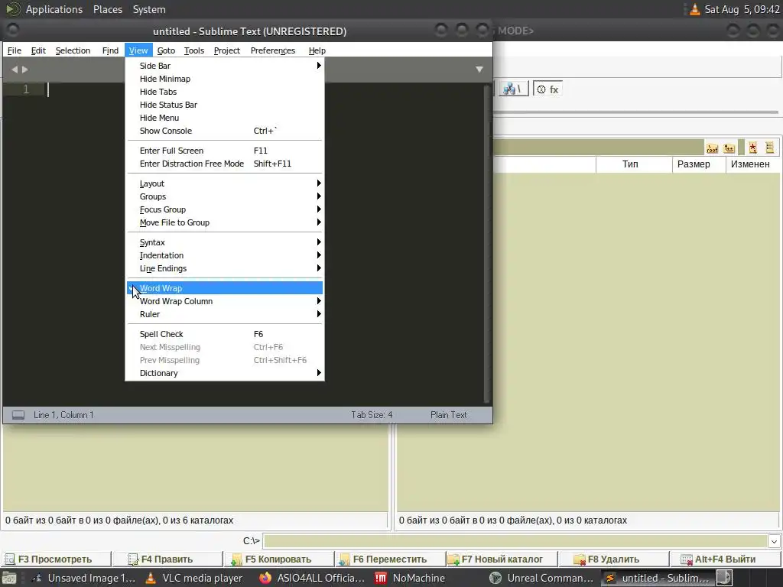
Task: Click Alt+F4 Выйти button
Action: click(725, 559)
